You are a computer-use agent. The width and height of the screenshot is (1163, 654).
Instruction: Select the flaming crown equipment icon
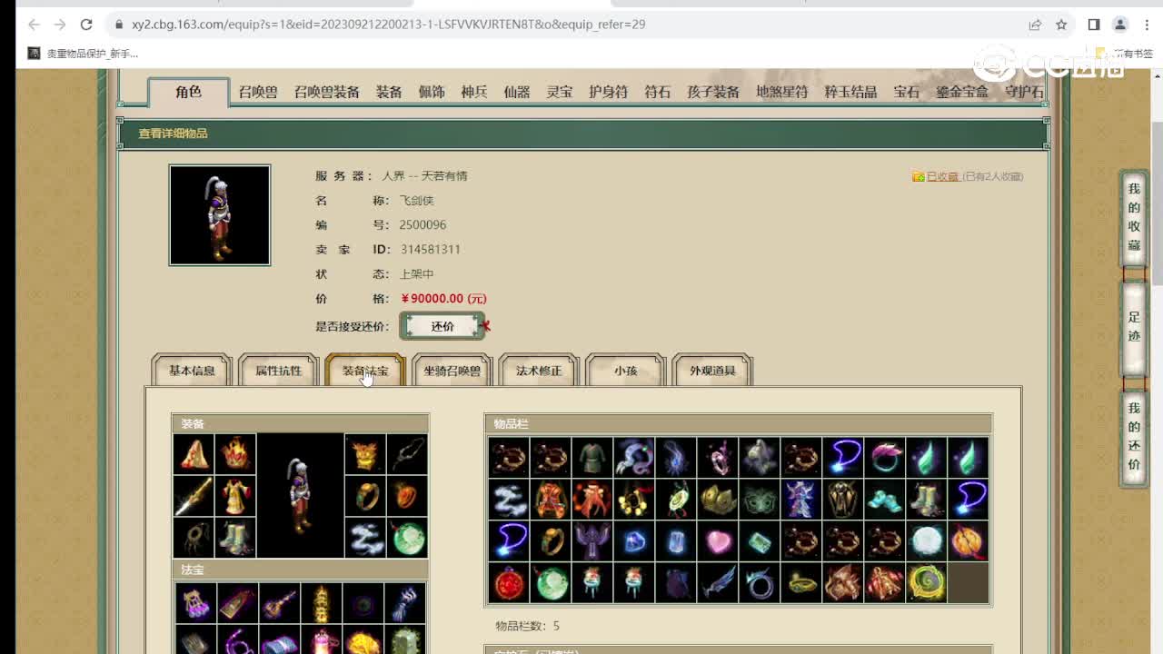[235, 453]
